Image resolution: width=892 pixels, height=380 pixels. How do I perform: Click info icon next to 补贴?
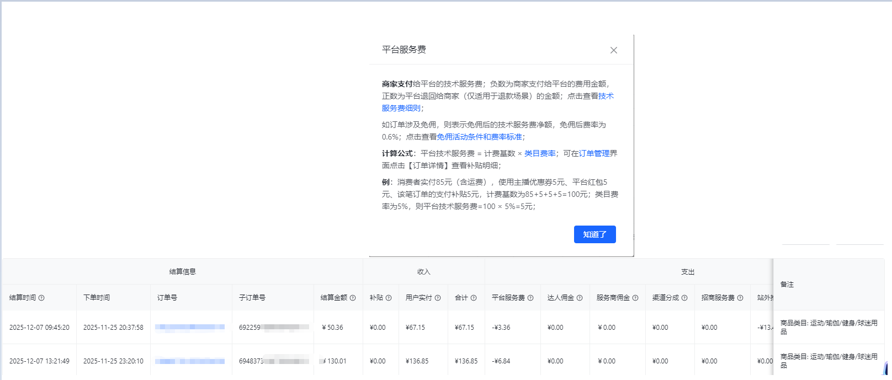tap(389, 298)
